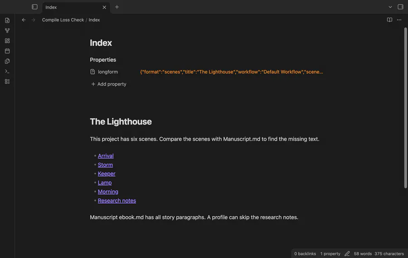Click the longform property name
Viewport: 408px width, 258px height.
(108, 72)
